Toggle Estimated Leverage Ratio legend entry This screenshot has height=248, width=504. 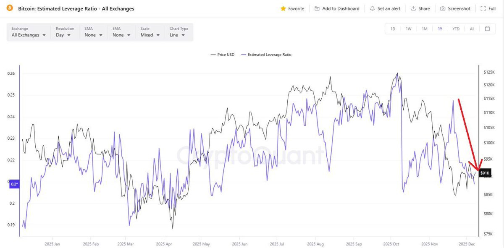click(x=266, y=55)
